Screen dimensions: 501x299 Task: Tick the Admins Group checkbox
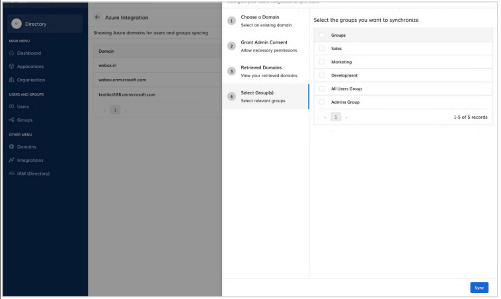click(322, 102)
